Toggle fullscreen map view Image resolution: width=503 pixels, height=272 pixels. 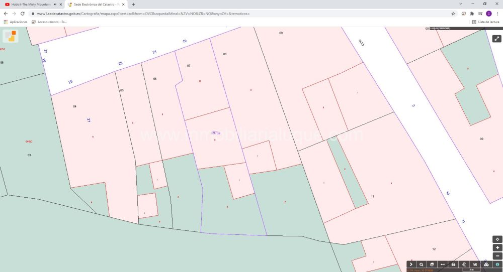[x=496, y=39]
